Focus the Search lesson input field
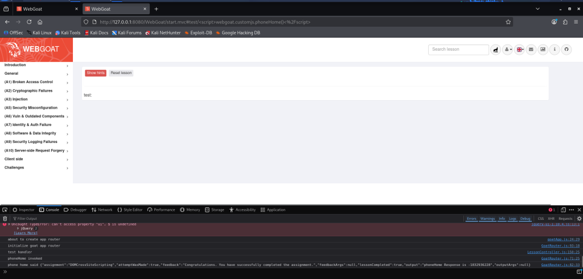 coord(458,50)
